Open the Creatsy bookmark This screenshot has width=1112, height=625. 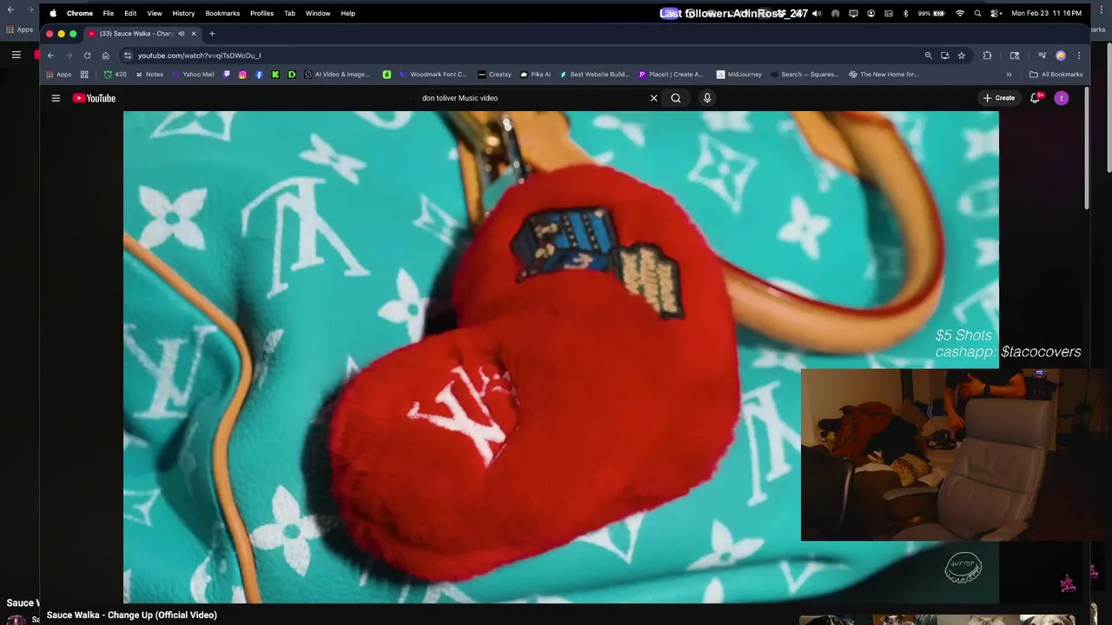494,75
